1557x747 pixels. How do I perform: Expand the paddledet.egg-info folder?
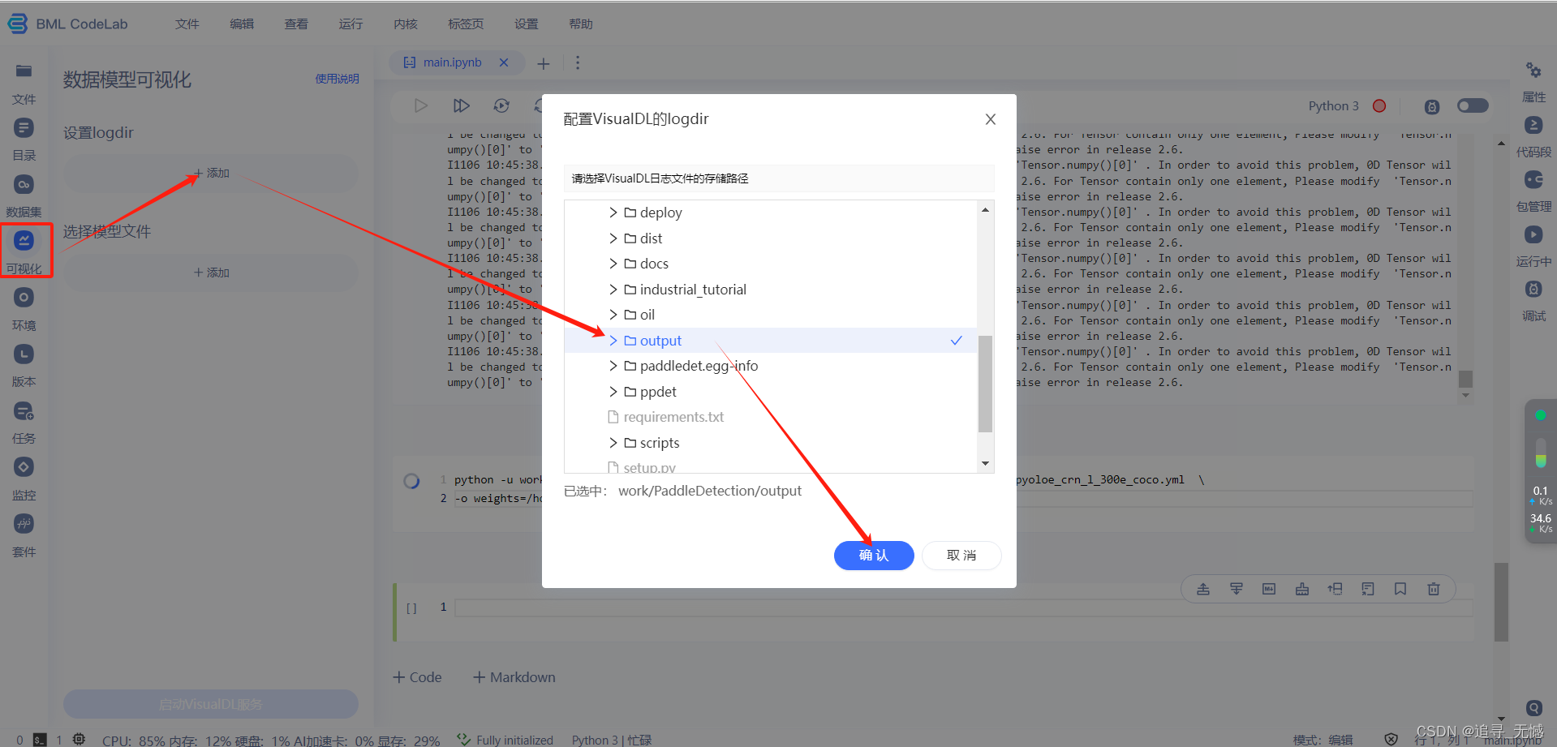tap(613, 366)
